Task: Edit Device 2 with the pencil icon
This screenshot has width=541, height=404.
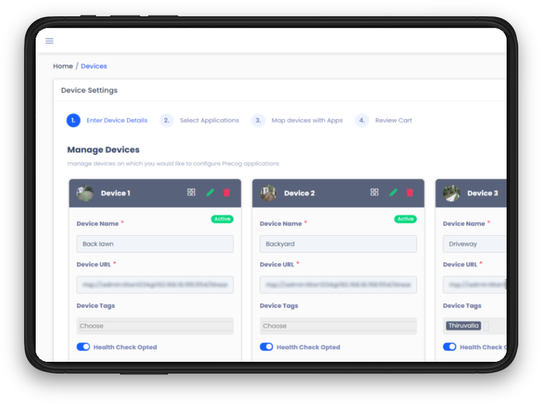Action: click(x=393, y=192)
